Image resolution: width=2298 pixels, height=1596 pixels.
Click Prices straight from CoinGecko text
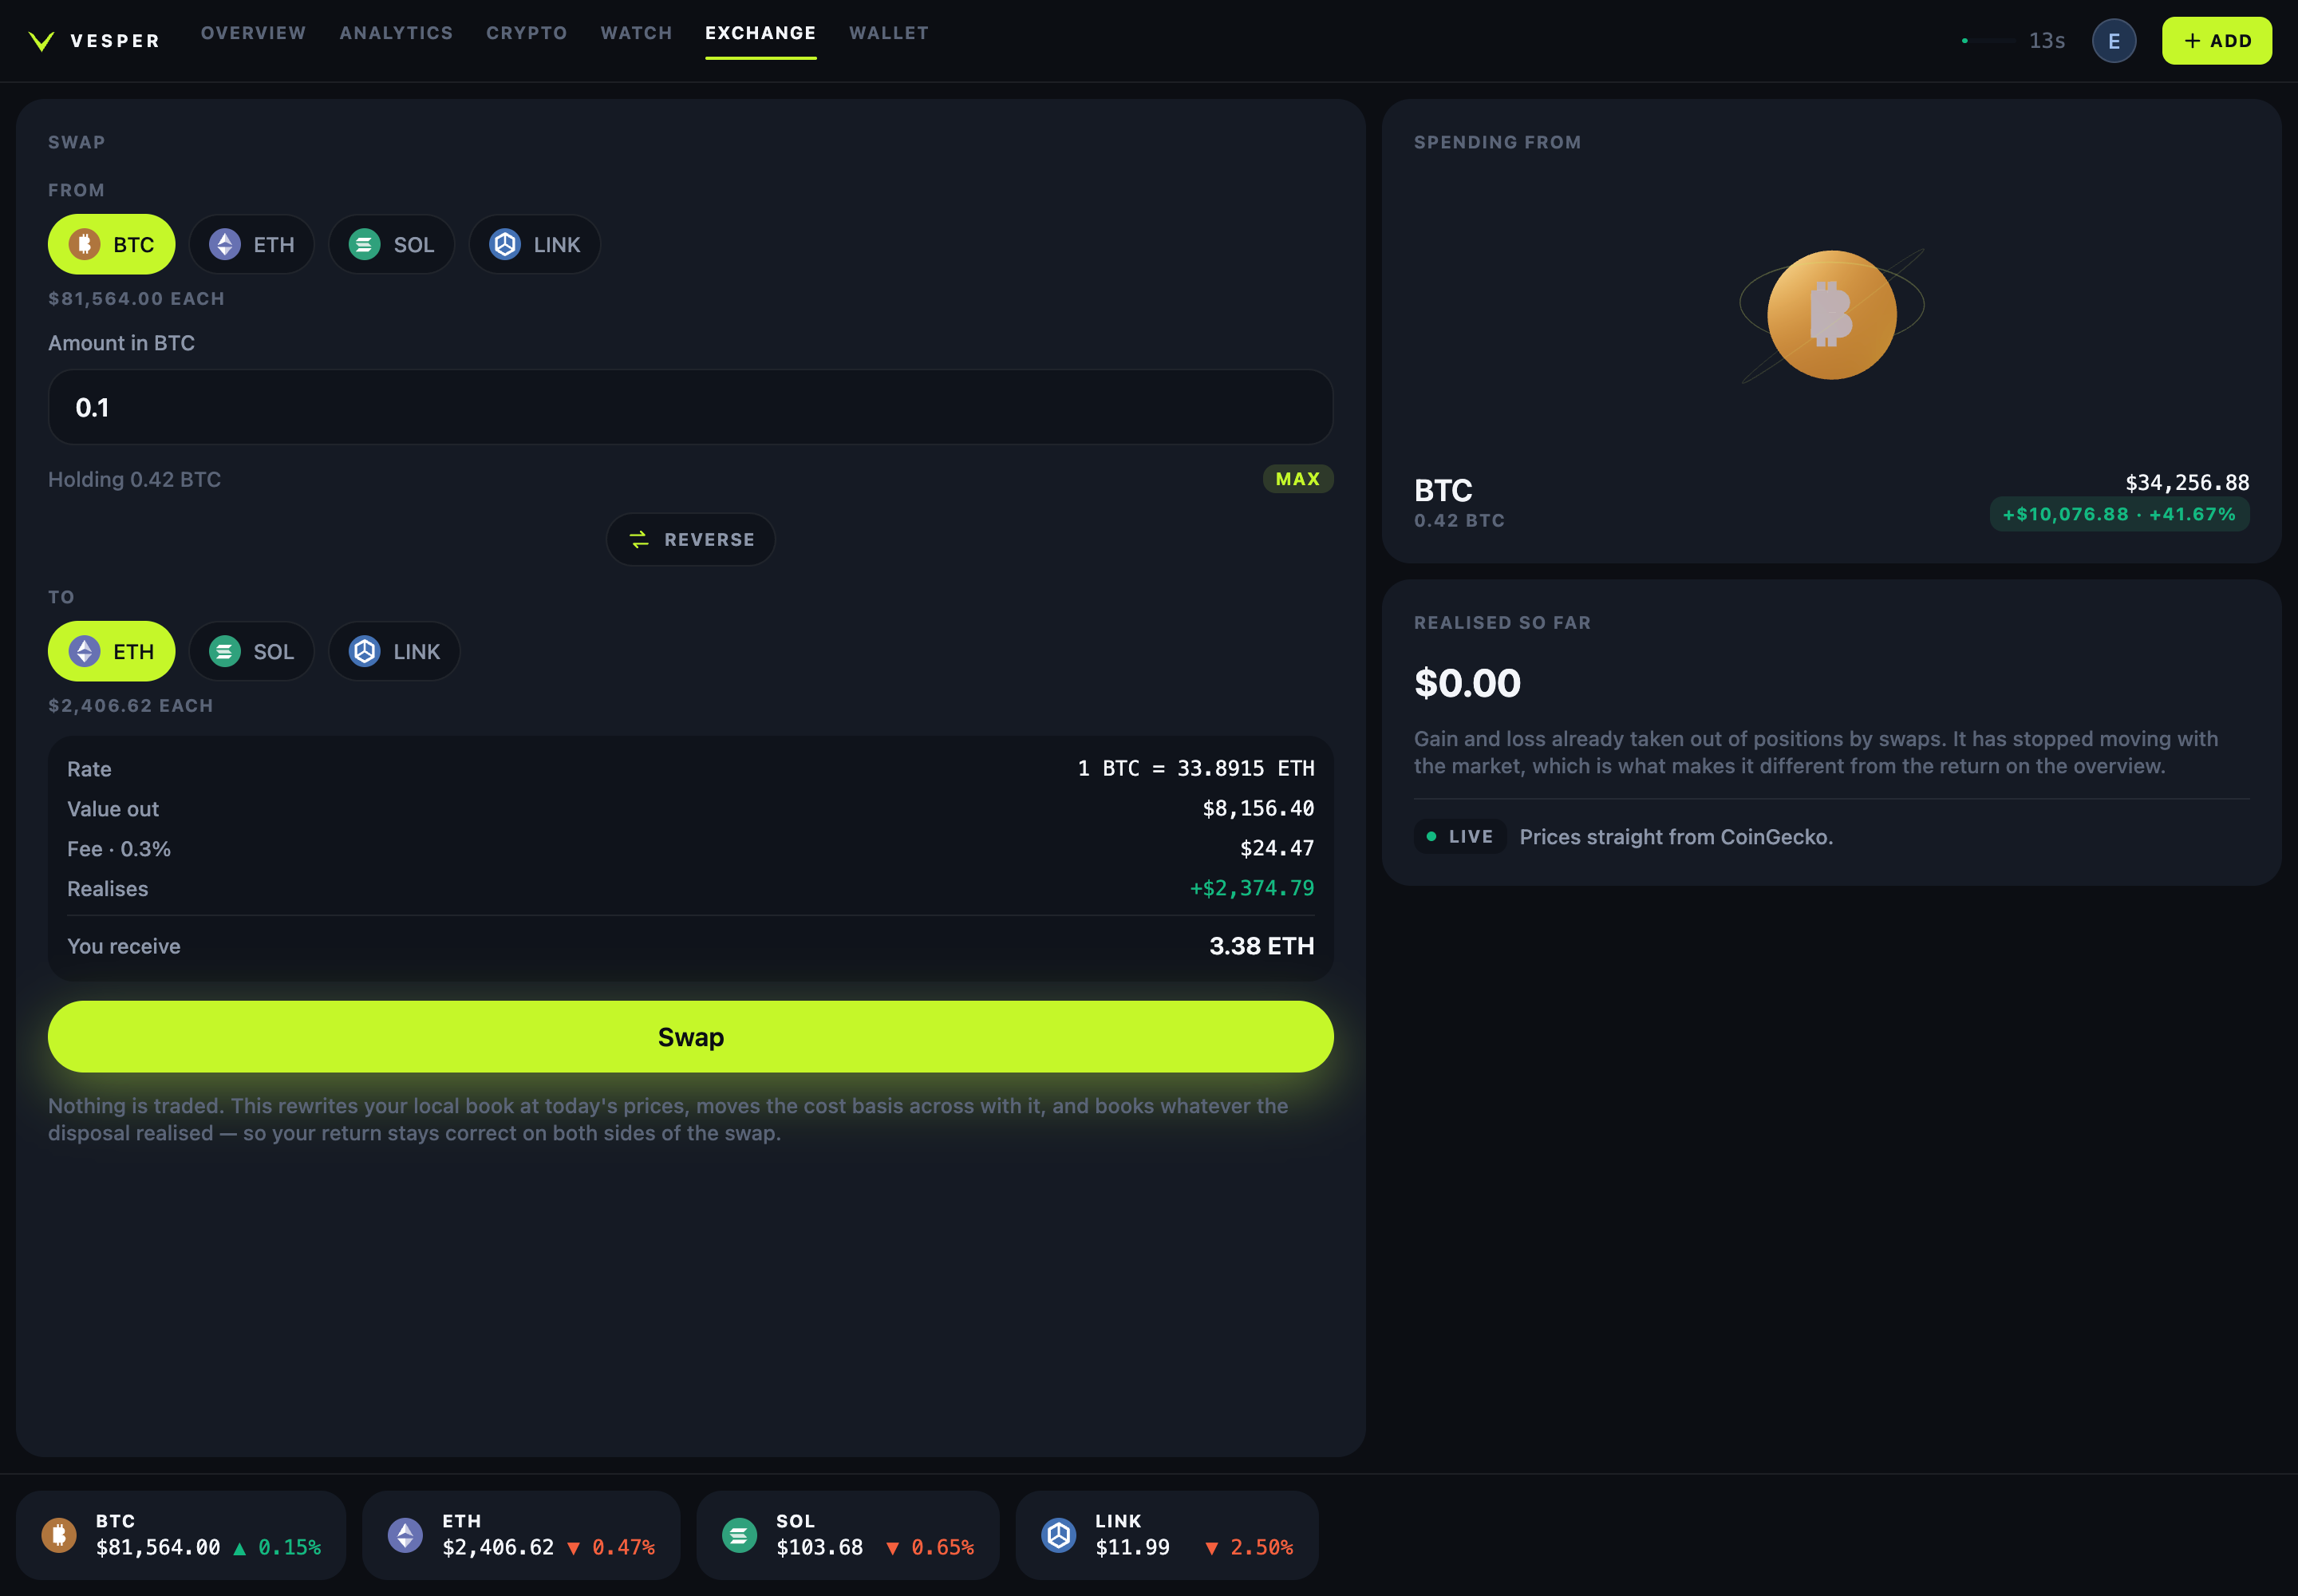pyautogui.click(x=1676, y=837)
